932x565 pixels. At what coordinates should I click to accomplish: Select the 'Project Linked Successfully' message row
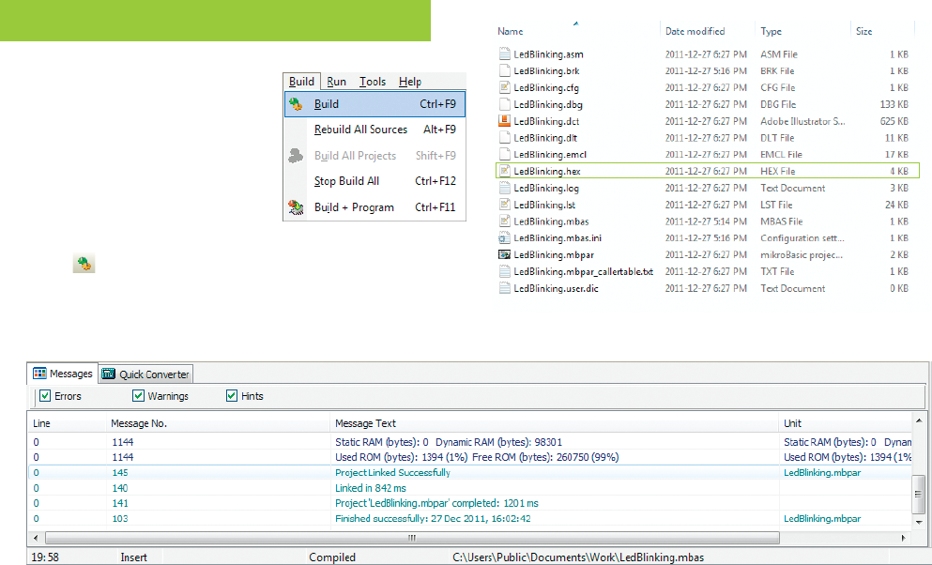click(392, 473)
